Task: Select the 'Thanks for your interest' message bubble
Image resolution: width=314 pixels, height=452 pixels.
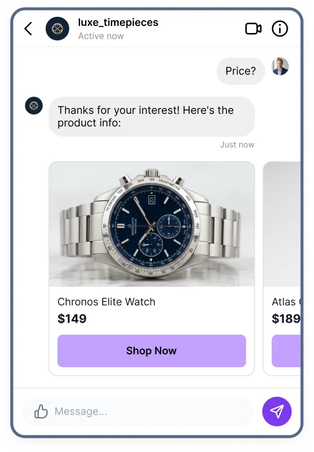Action: (x=152, y=116)
